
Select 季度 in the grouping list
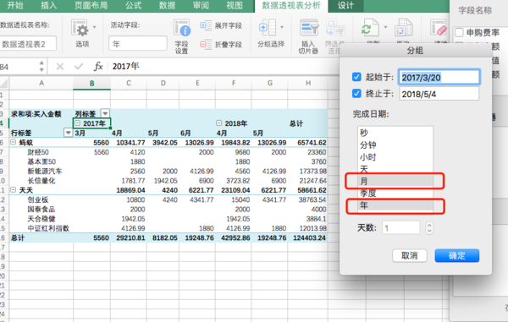click(x=395, y=194)
